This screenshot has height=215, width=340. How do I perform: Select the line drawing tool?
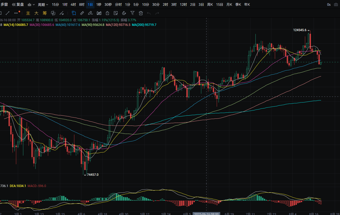pyautogui.click(x=7, y=13)
